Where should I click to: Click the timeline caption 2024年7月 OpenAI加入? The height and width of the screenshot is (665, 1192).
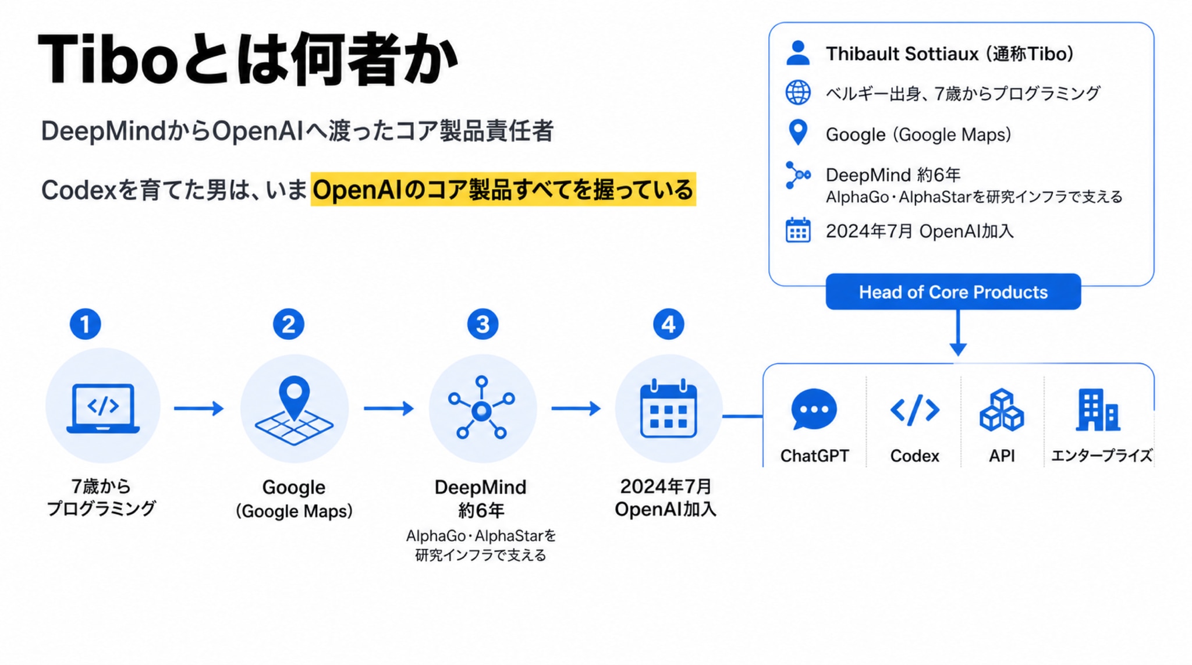(666, 497)
